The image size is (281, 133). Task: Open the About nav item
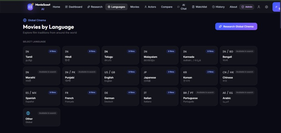(233, 7)
